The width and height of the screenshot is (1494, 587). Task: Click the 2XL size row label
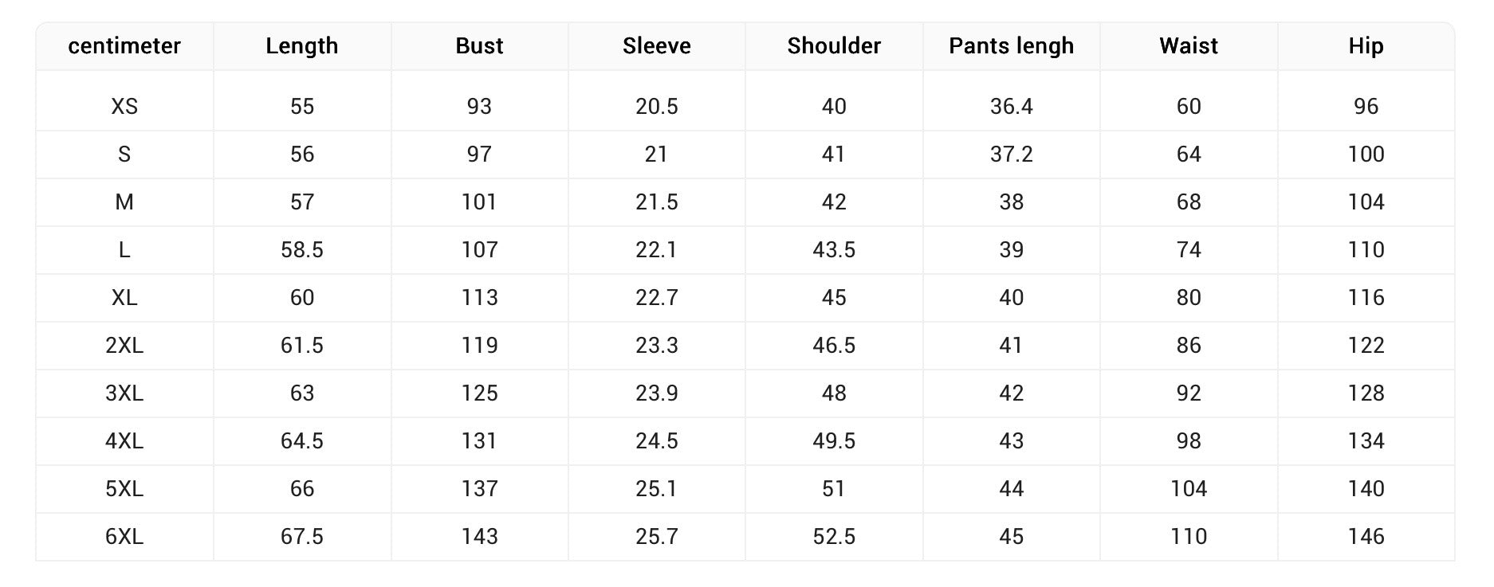point(124,346)
